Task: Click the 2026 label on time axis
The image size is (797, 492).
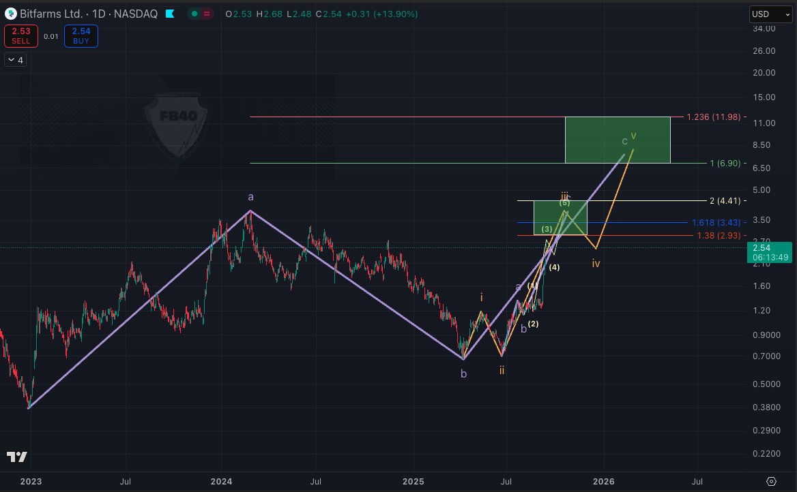Action: [603, 481]
